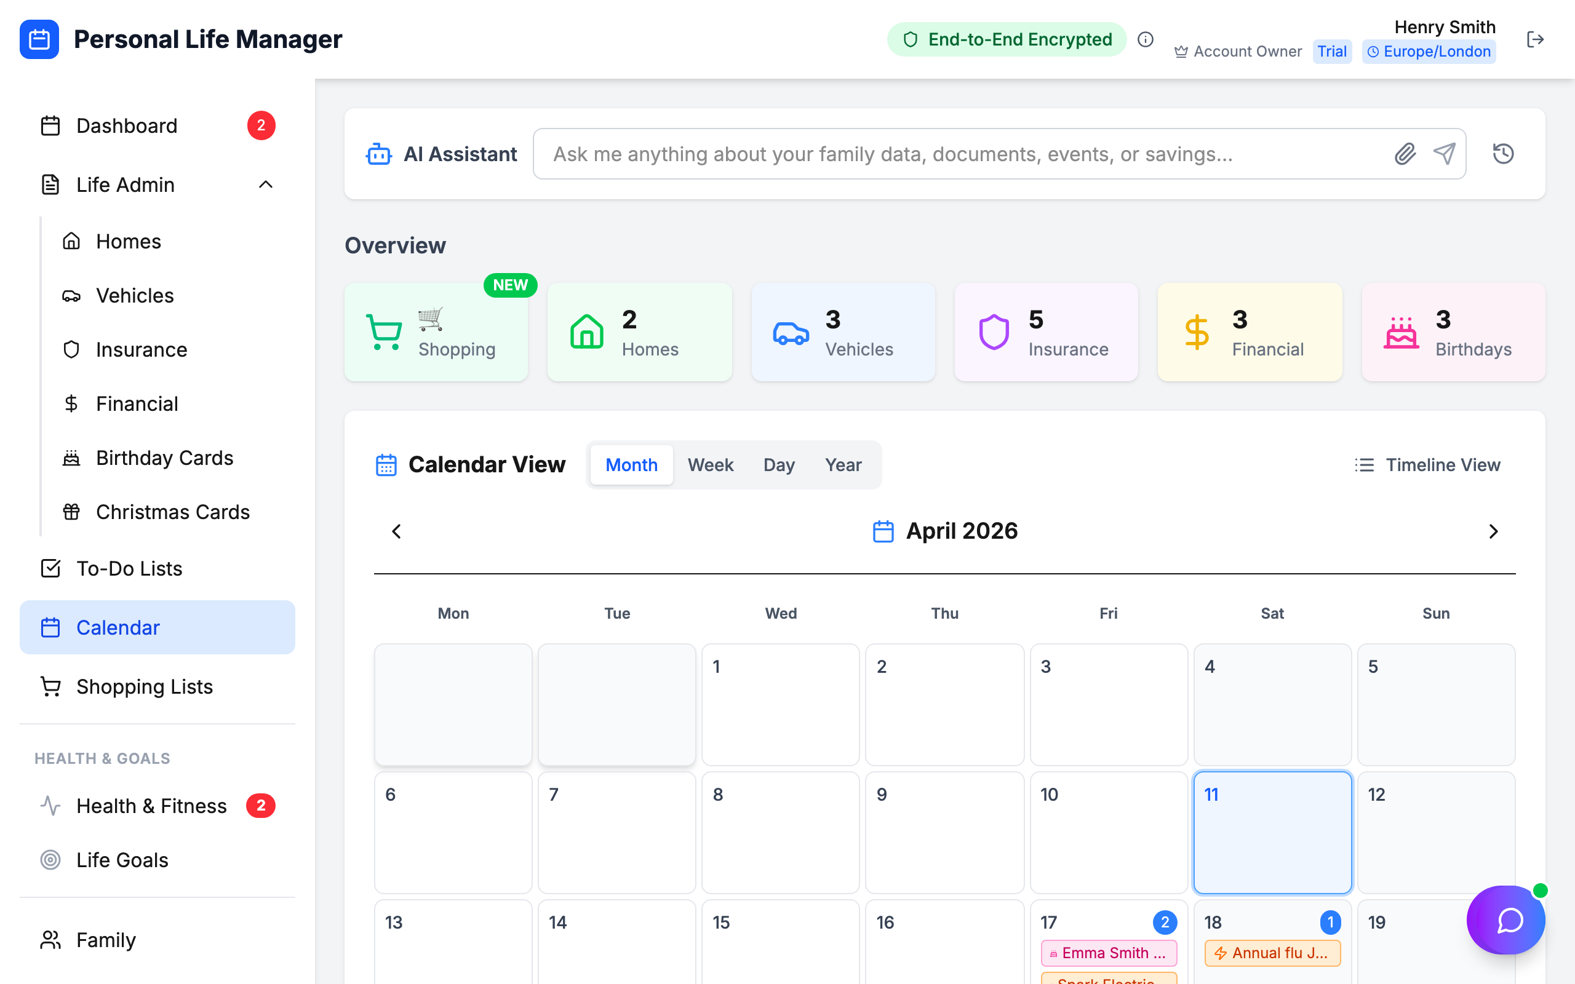The height and width of the screenshot is (984, 1575).
Task: Click the Annual flu event on April 18
Action: click(1272, 953)
